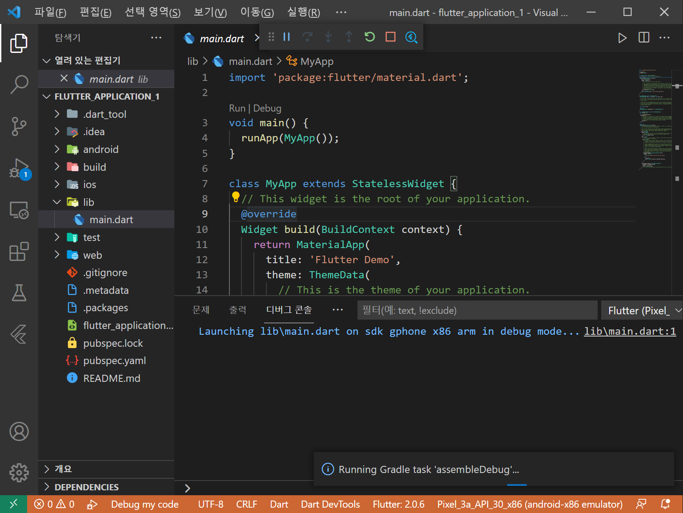
Task: Open the 보기(V) menu
Action: click(210, 12)
